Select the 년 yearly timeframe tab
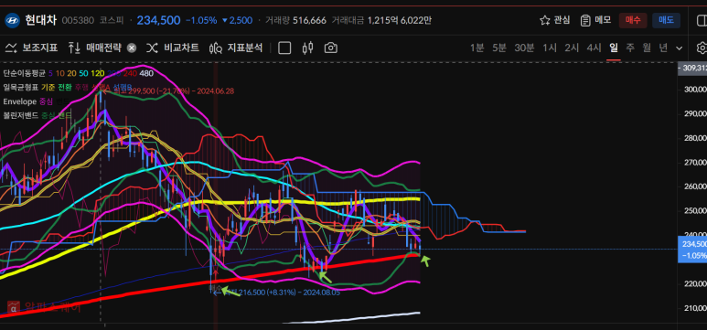 (663, 48)
